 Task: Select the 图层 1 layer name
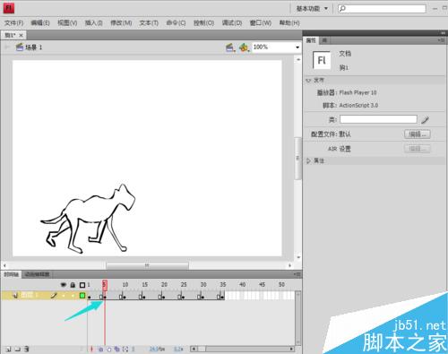click(30, 296)
